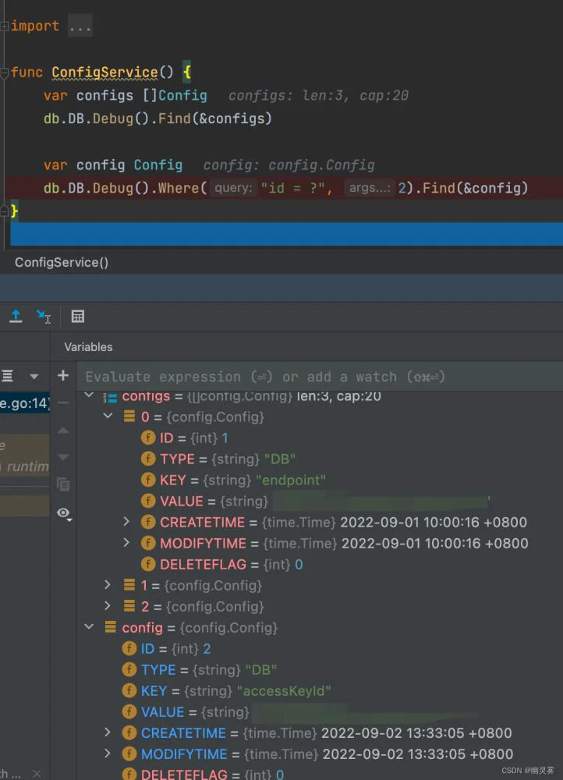
Task: Expand array element 1 config.Config
Action: tap(108, 584)
